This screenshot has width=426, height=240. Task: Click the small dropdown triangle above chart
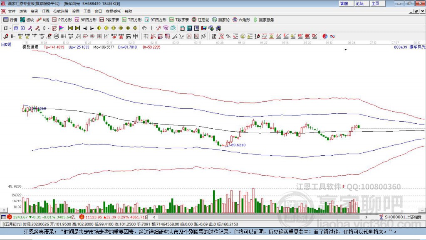click(x=346, y=50)
